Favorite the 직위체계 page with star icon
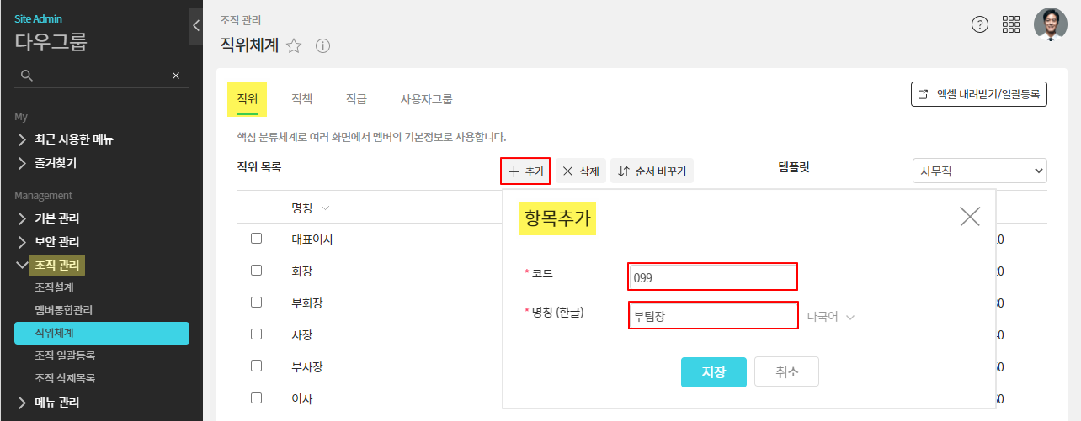The image size is (1081, 421). click(x=294, y=46)
